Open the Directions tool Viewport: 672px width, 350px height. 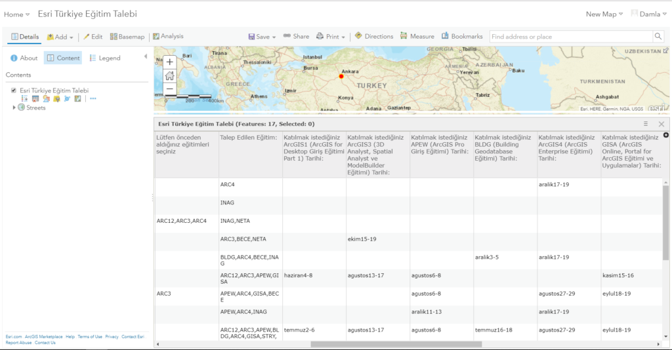[x=373, y=36]
